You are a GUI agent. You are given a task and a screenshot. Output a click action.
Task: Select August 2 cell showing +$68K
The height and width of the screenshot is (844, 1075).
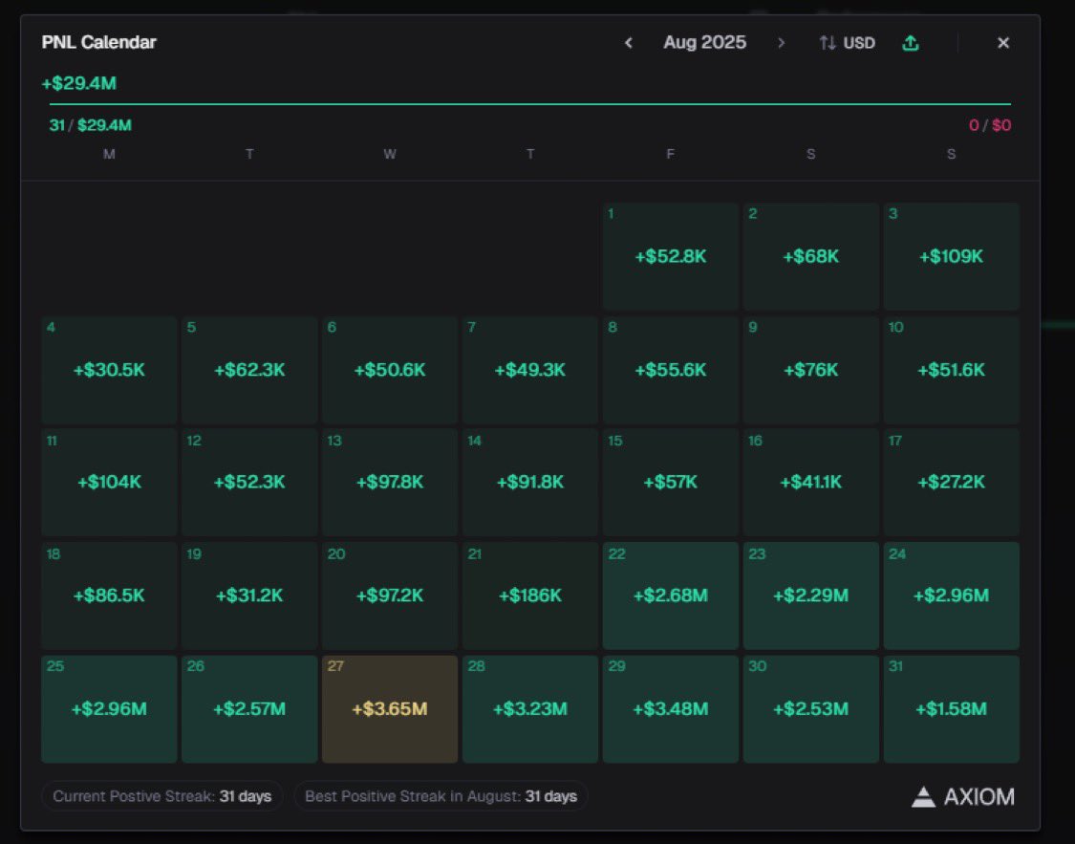click(811, 256)
